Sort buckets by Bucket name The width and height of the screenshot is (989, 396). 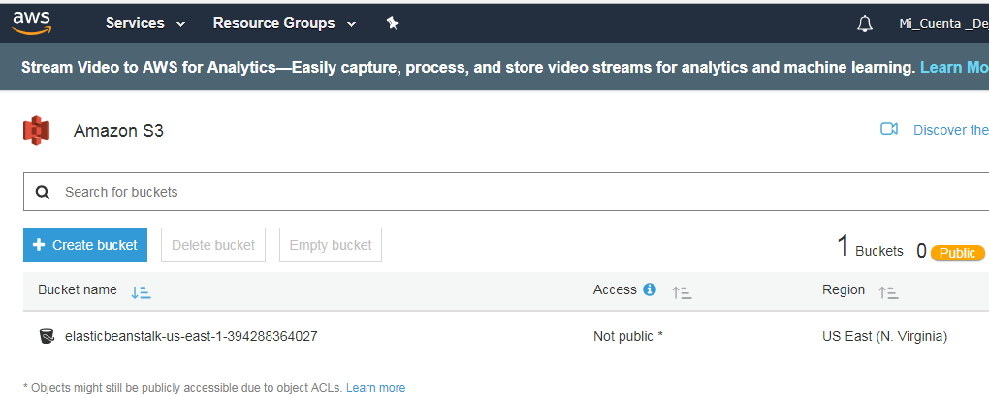coord(141,291)
